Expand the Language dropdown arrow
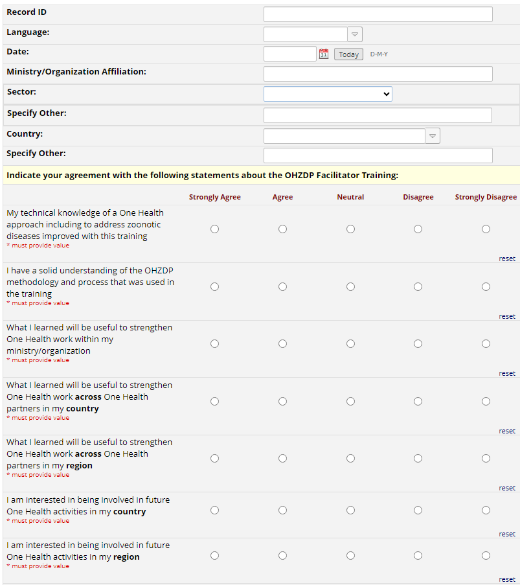Screen dimensions: 520x585 [x=355, y=34]
